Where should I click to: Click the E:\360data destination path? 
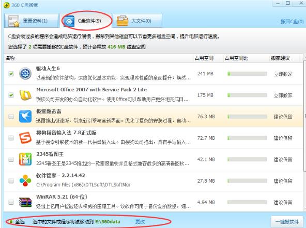coord(108,222)
